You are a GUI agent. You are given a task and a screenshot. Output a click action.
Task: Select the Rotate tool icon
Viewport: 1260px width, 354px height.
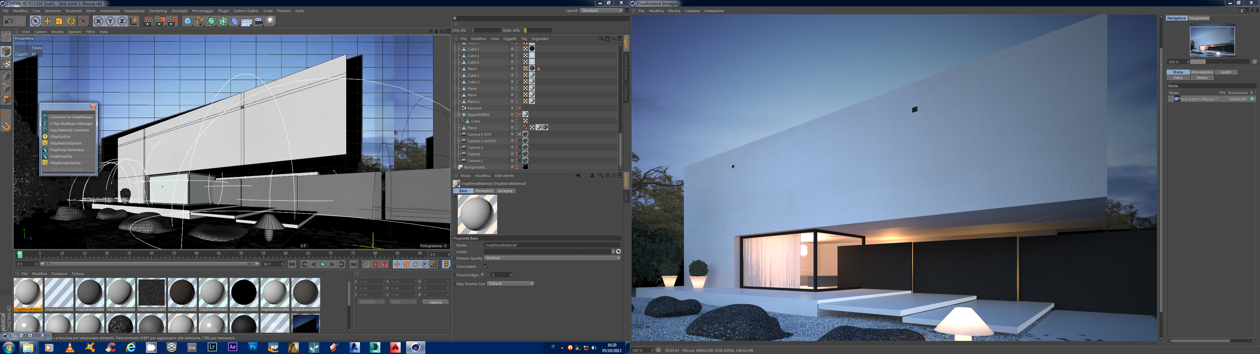tap(71, 21)
